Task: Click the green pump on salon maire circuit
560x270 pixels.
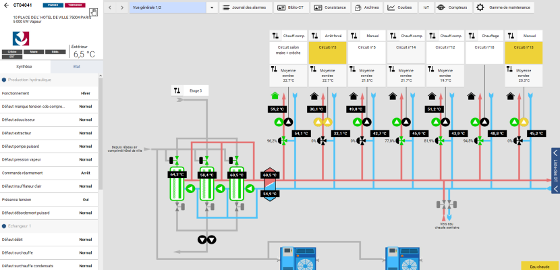Action: click(279, 122)
